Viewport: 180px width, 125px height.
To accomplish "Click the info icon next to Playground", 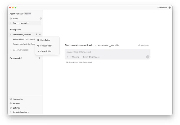I will click(21, 58).
